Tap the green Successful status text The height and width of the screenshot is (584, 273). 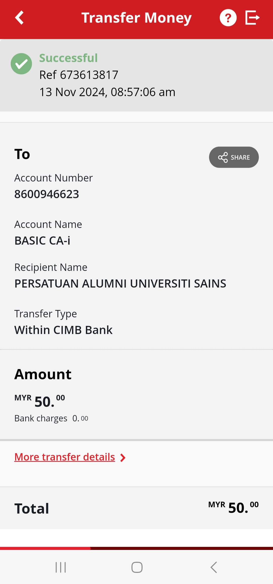tap(69, 58)
